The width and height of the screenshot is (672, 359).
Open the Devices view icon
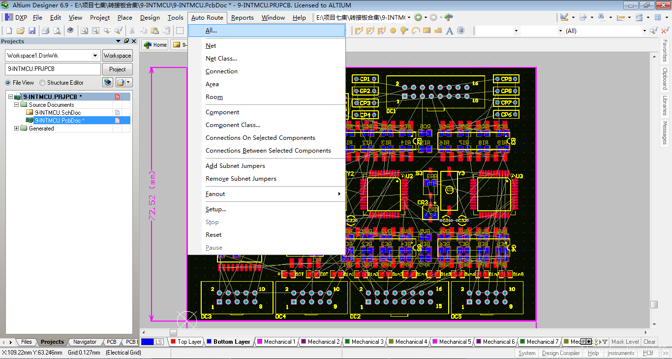(x=70, y=31)
